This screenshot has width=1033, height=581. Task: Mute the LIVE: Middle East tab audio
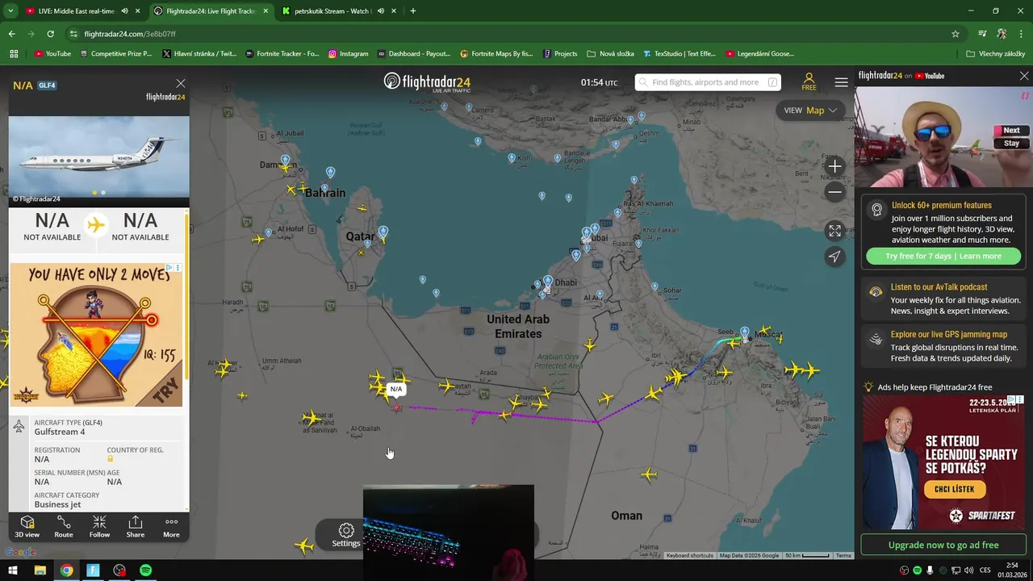pyautogui.click(x=124, y=11)
